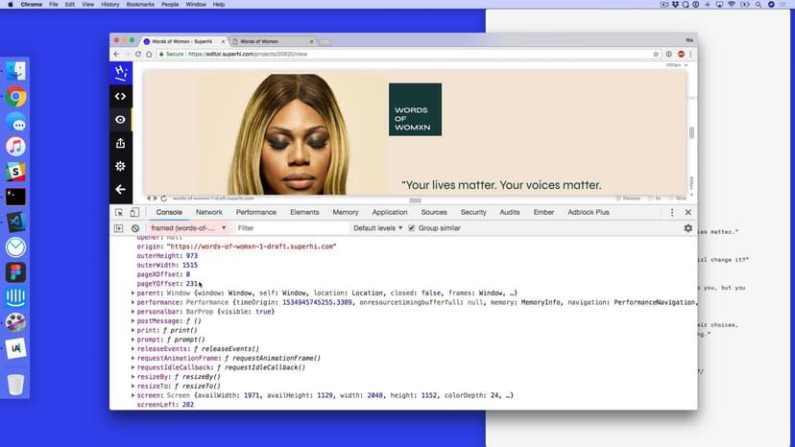Activate the DevTools inspect element picker
Viewport: 795px width, 447px height.
click(x=119, y=212)
